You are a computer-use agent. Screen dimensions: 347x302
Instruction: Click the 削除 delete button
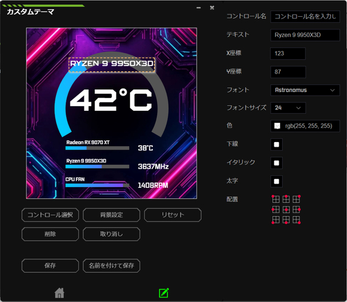[50, 234]
